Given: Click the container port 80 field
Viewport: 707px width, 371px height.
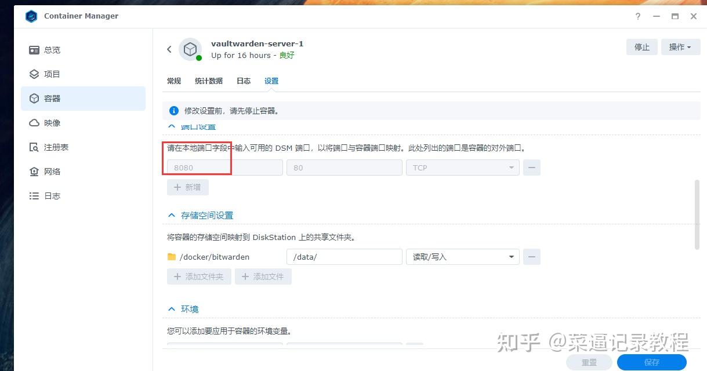Looking at the screenshot, I should coord(345,168).
